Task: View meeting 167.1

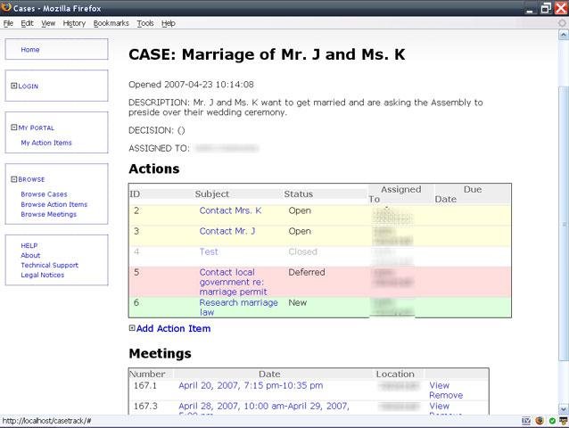Action: (439, 385)
